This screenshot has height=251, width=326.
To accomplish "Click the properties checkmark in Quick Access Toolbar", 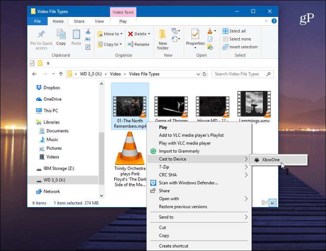I will 32,63.
